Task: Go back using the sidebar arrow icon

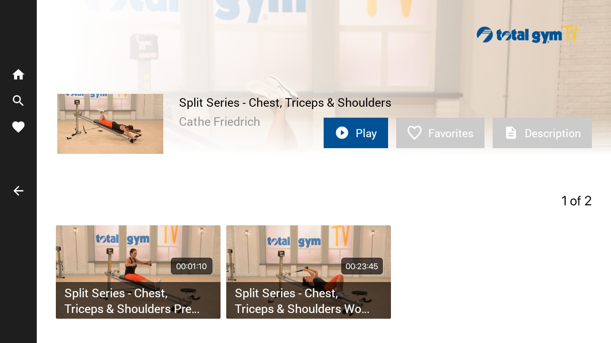Action: [x=18, y=191]
